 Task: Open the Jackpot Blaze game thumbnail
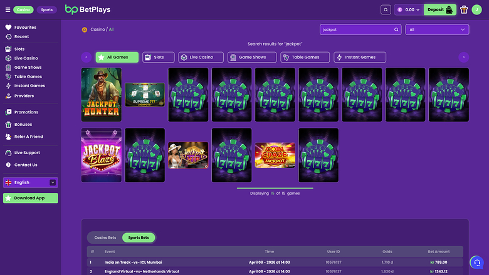tap(102, 155)
